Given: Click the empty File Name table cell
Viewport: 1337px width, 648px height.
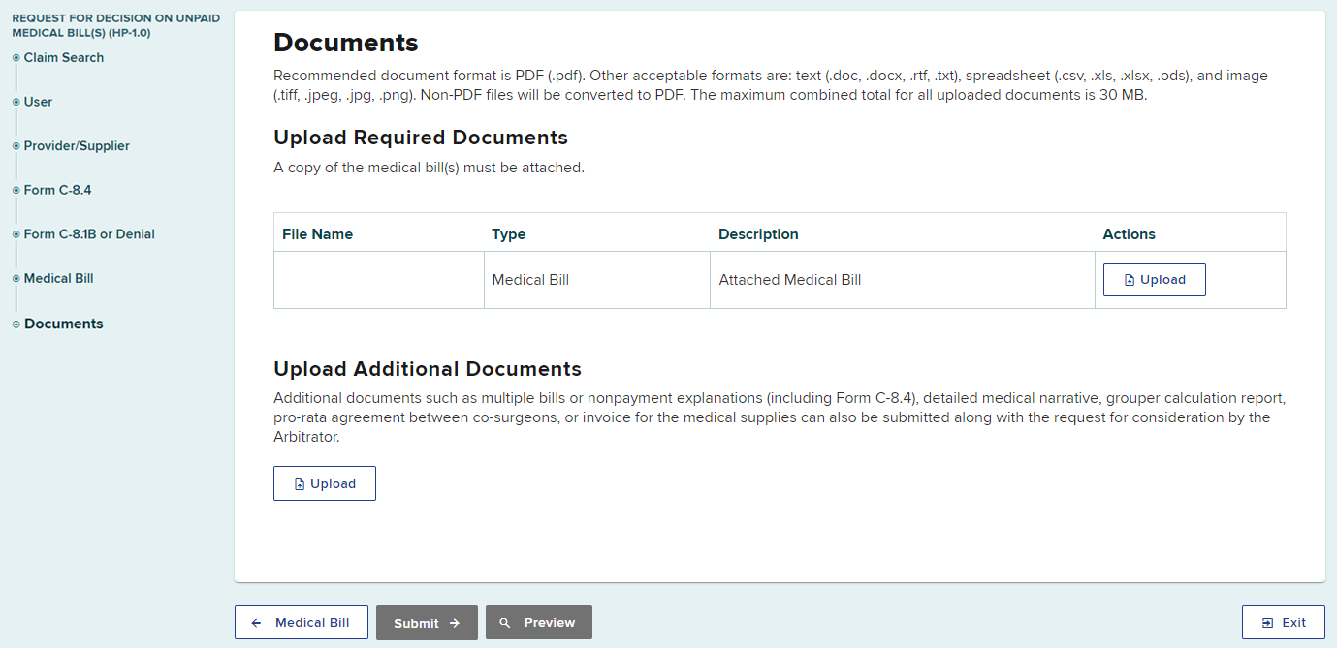Looking at the screenshot, I should (x=378, y=280).
